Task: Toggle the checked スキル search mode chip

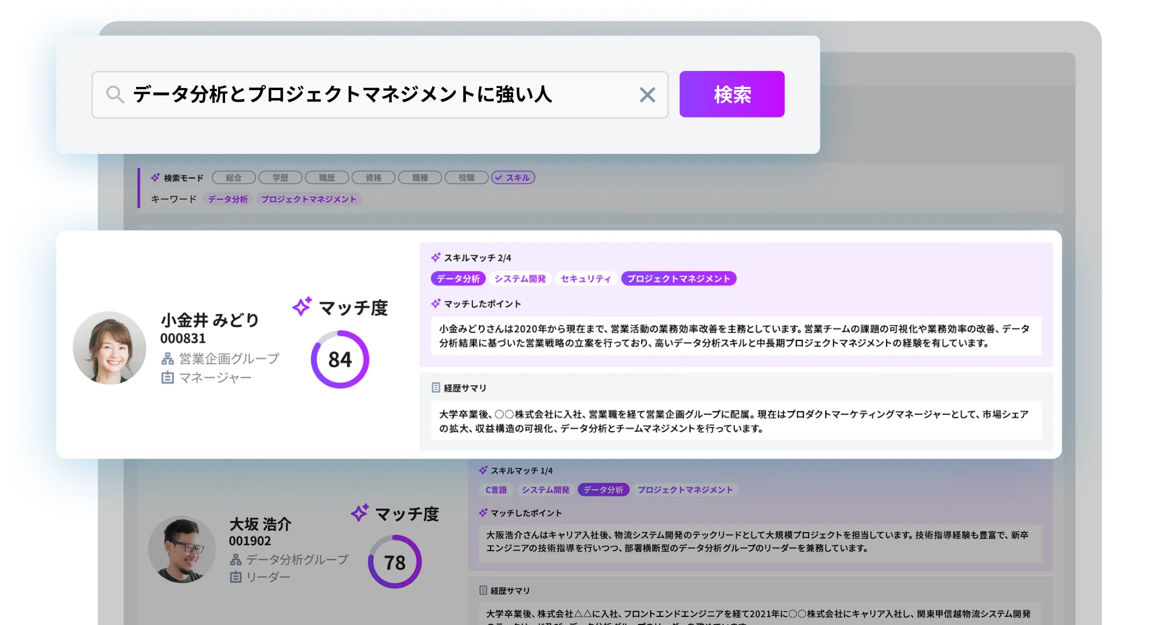Action: point(513,178)
